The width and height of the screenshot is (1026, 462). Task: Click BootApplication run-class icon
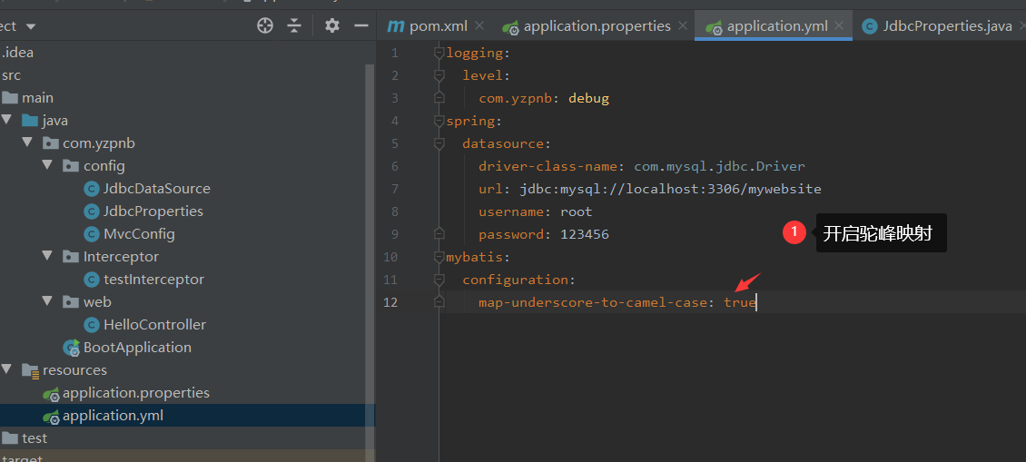pos(71,348)
